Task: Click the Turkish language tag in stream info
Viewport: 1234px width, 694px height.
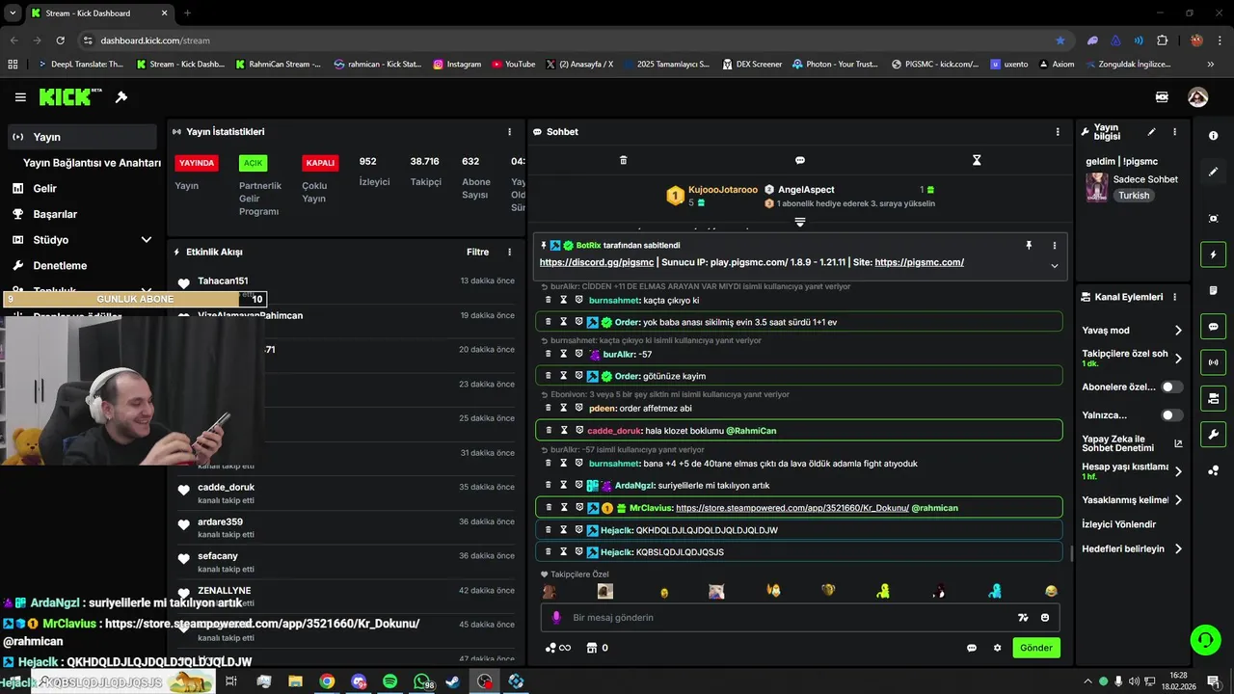Action: point(1134,196)
